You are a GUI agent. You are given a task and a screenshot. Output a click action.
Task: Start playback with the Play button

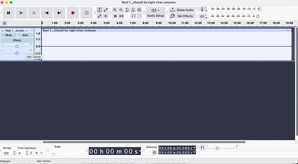click(x=21, y=13)
